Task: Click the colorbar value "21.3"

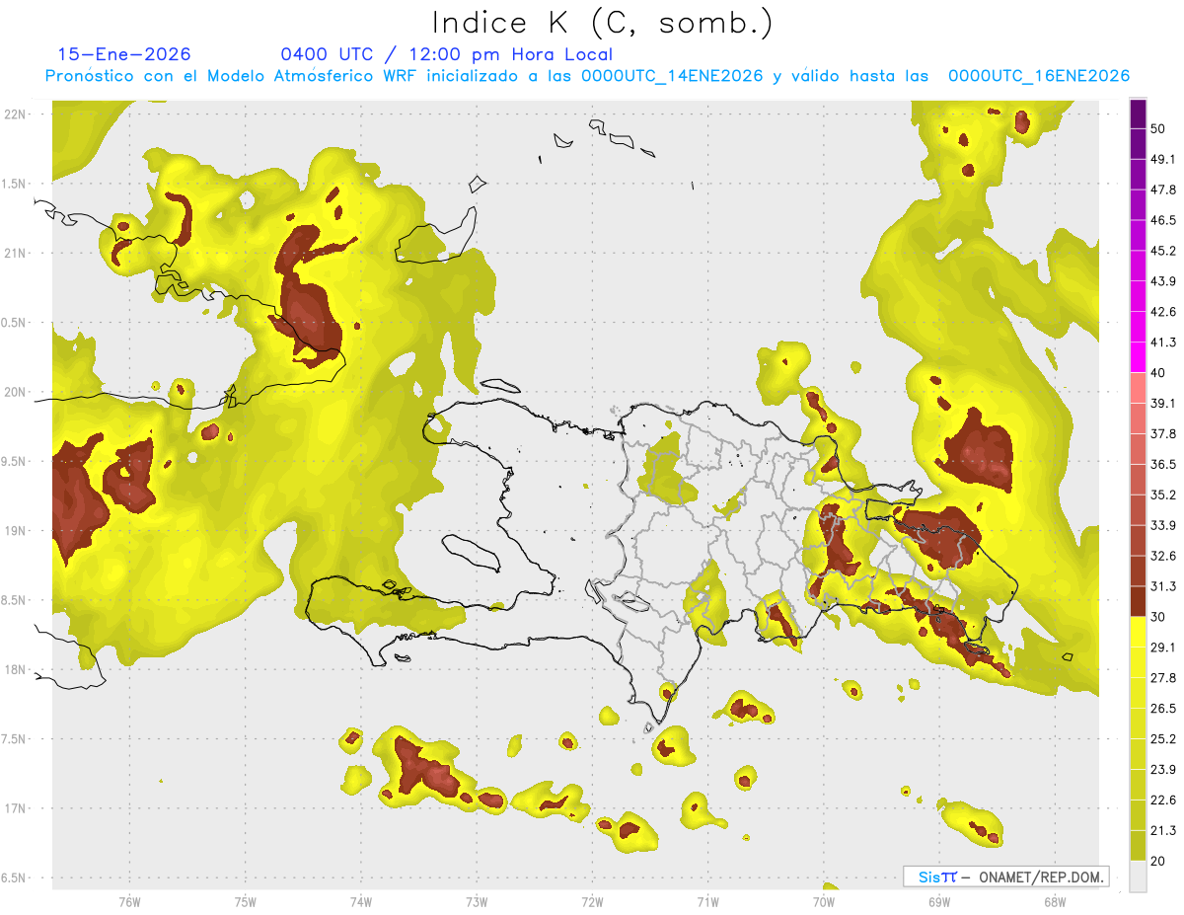Action: click(x=1163, y=830)
